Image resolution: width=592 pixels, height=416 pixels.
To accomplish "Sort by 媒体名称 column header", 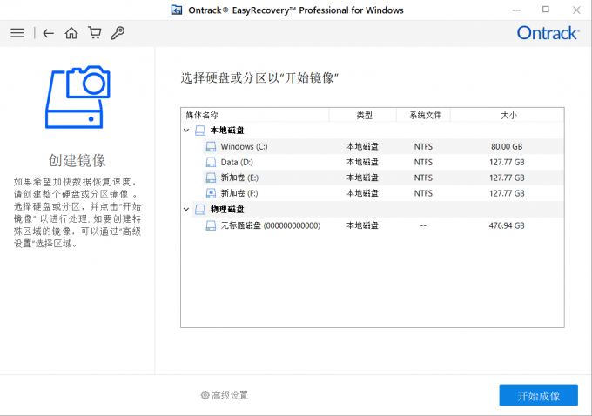I will [255, 115].
